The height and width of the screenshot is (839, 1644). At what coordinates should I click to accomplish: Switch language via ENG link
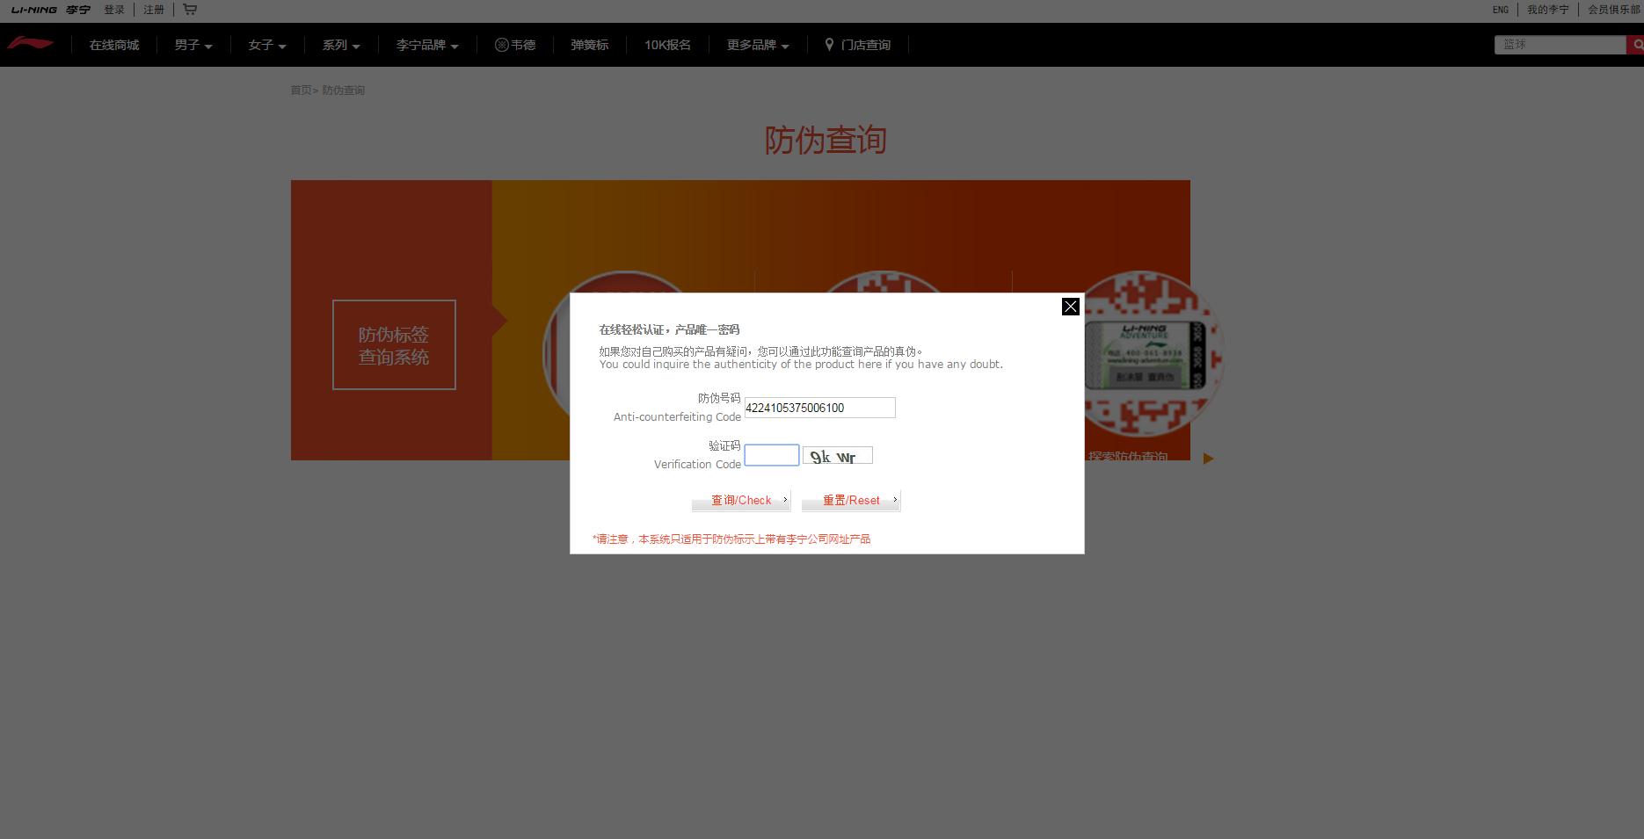pos(1501,10)
